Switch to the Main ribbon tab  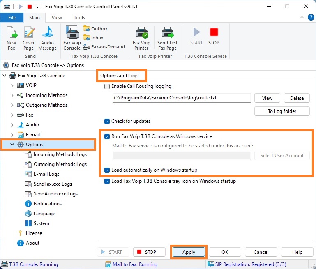tap(35, 18)
